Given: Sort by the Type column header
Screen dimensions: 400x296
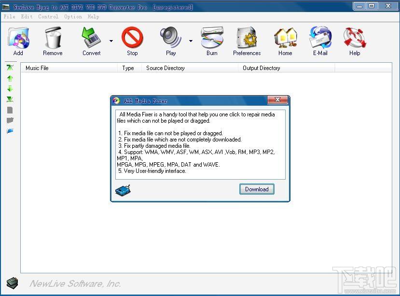Looking at the screenshot, I should pyautogui.click(x=130, y=68).
